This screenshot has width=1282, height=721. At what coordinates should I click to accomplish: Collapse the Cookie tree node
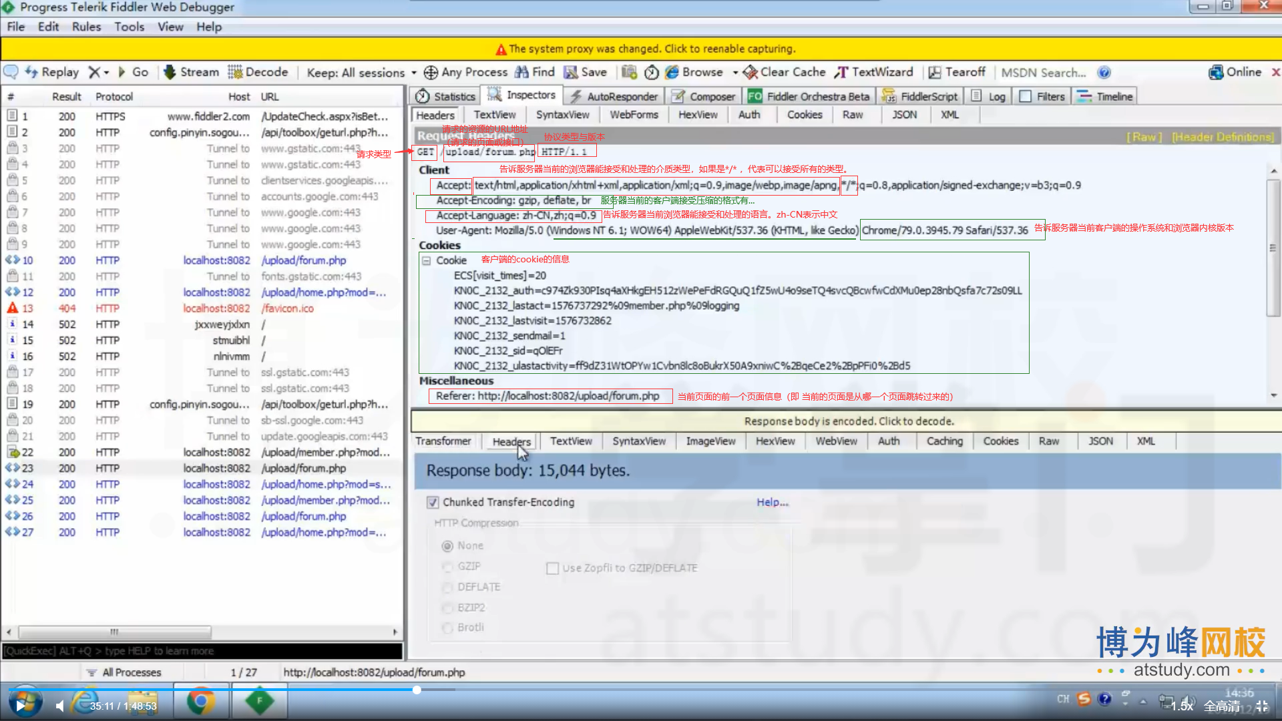426,260
